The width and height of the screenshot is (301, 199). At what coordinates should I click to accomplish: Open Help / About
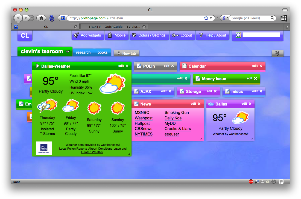[x=213, y=35]
